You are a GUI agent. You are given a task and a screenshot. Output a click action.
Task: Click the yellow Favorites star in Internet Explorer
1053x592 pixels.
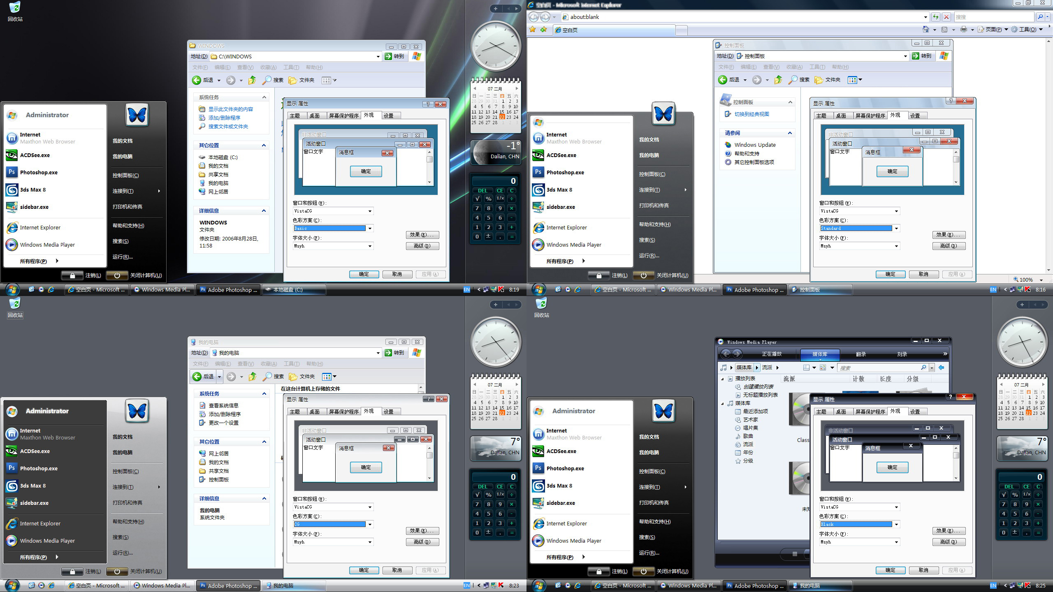coord(533,29)
